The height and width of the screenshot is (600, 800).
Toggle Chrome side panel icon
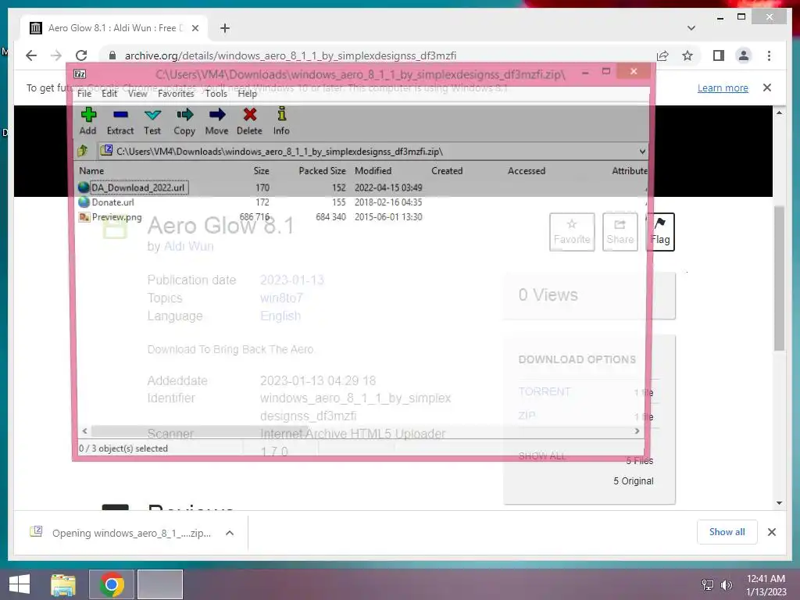(719, 55)
